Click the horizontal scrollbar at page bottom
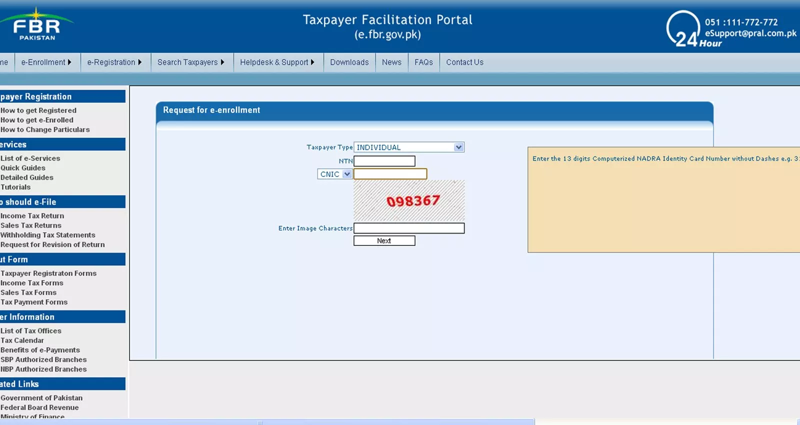This screenshot has width=800, height=425. point(267,422)
